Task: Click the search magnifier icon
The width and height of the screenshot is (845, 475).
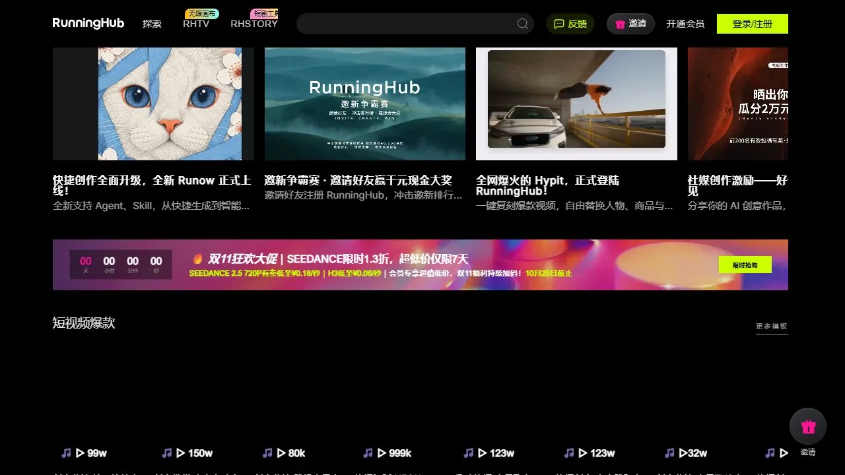Action: point(523,24)
